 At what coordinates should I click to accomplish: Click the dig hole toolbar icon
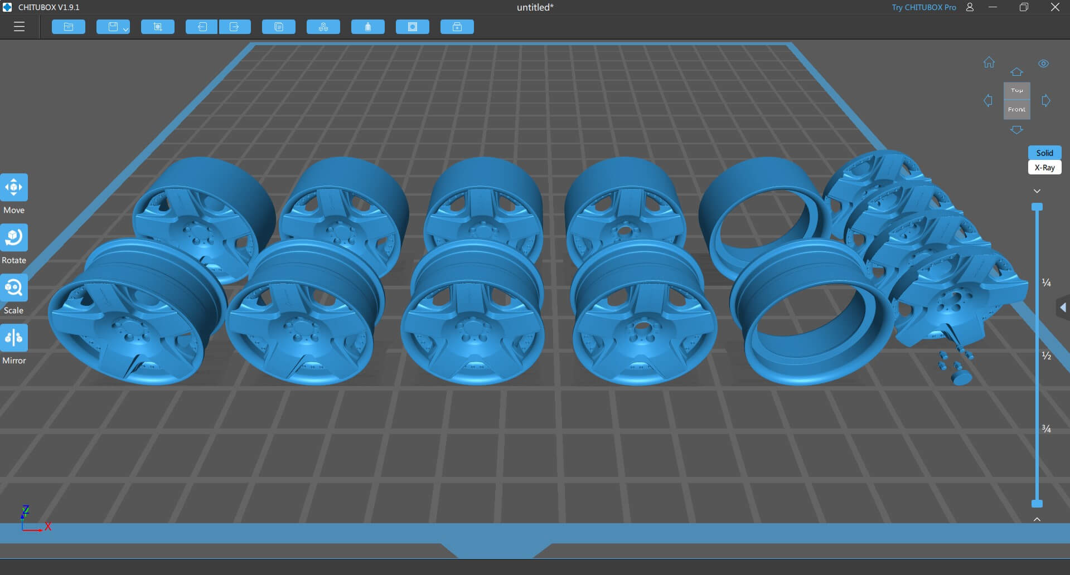tap(413, 27)
